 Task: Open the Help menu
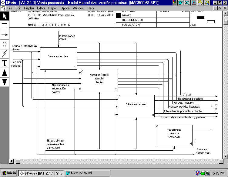click(x=90, y=8)
